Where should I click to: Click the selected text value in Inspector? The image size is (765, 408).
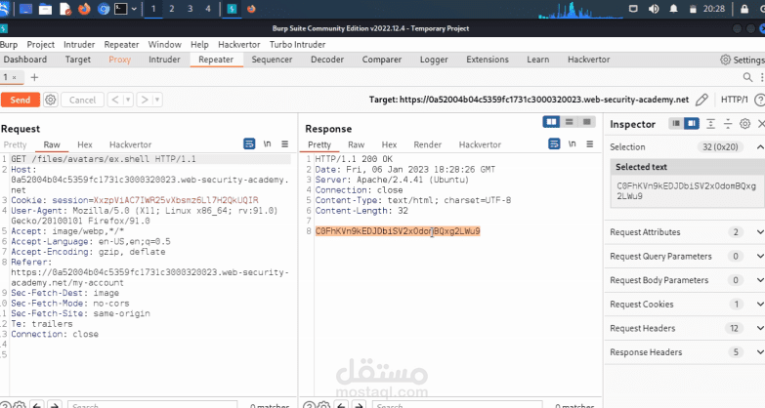point(686,191)
